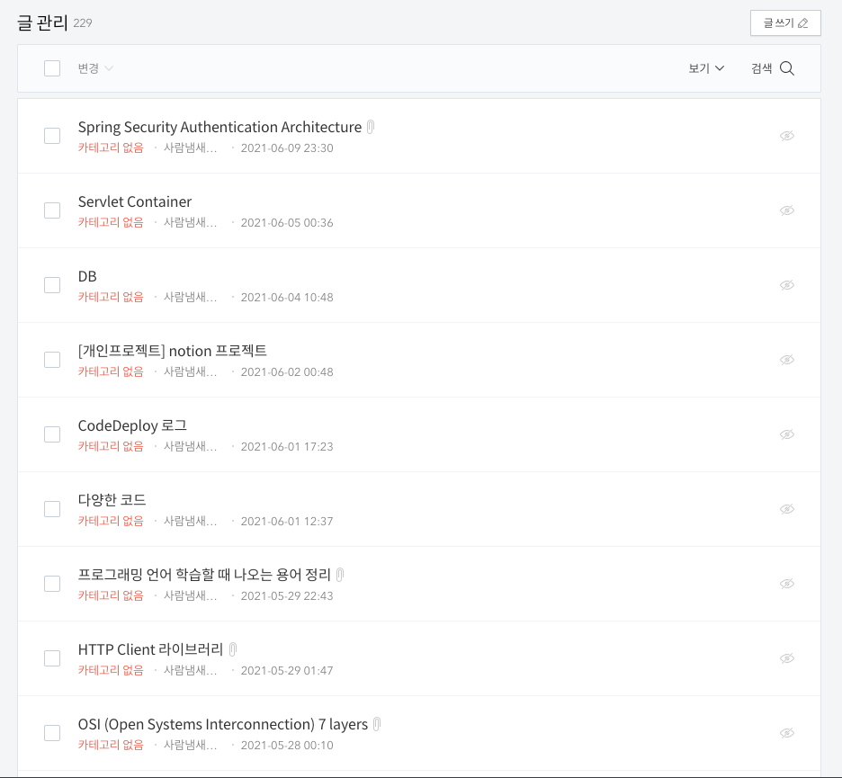Click author 사람냄새... on Servlet Container row
The height and width of the screenshot is (778, 842).
(190, 223)
